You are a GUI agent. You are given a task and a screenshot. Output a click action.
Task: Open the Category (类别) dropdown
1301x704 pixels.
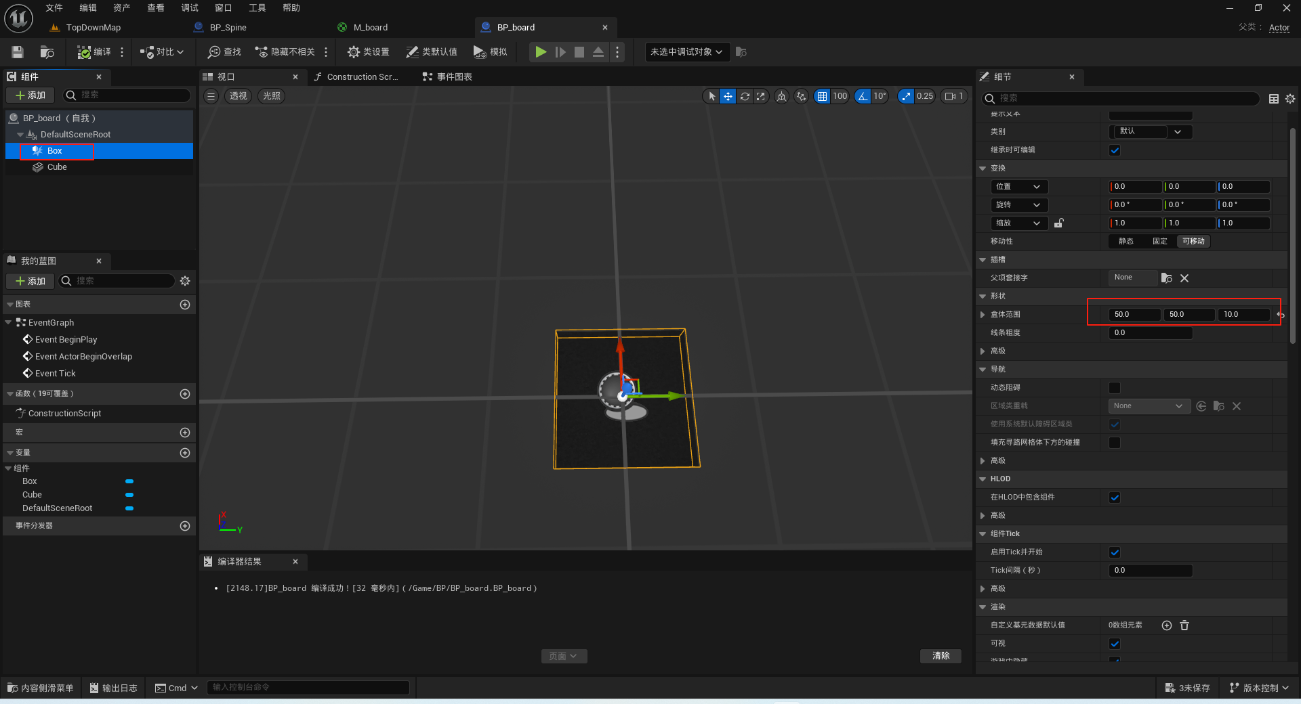tap(1151, 132)
